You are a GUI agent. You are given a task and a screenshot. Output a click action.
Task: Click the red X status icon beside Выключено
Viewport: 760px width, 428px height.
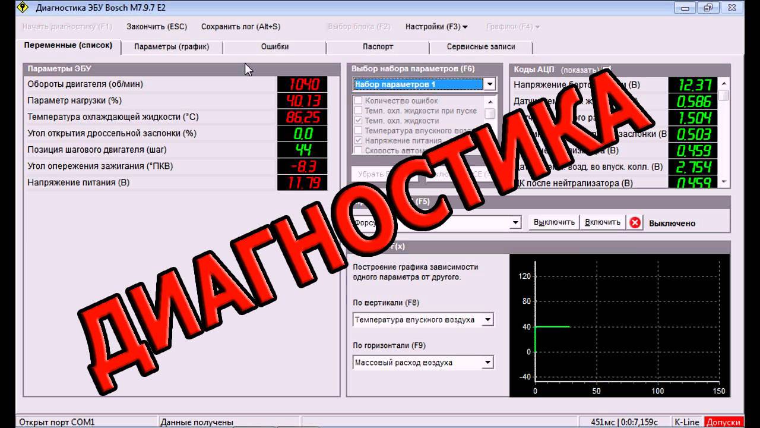click(635, 223)
